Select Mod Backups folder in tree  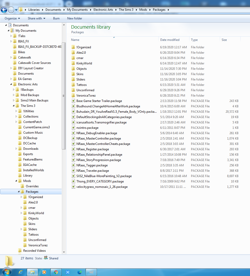click(30, 95)
